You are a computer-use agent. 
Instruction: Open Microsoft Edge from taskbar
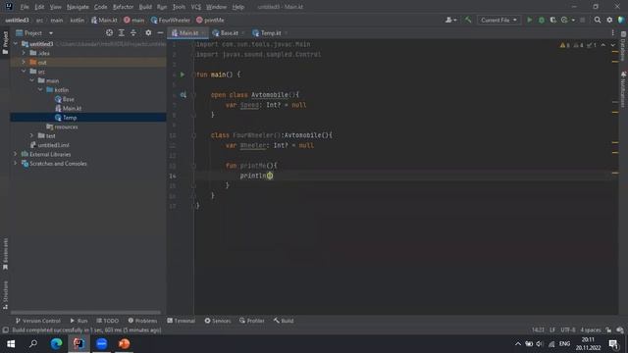[56, 344]
